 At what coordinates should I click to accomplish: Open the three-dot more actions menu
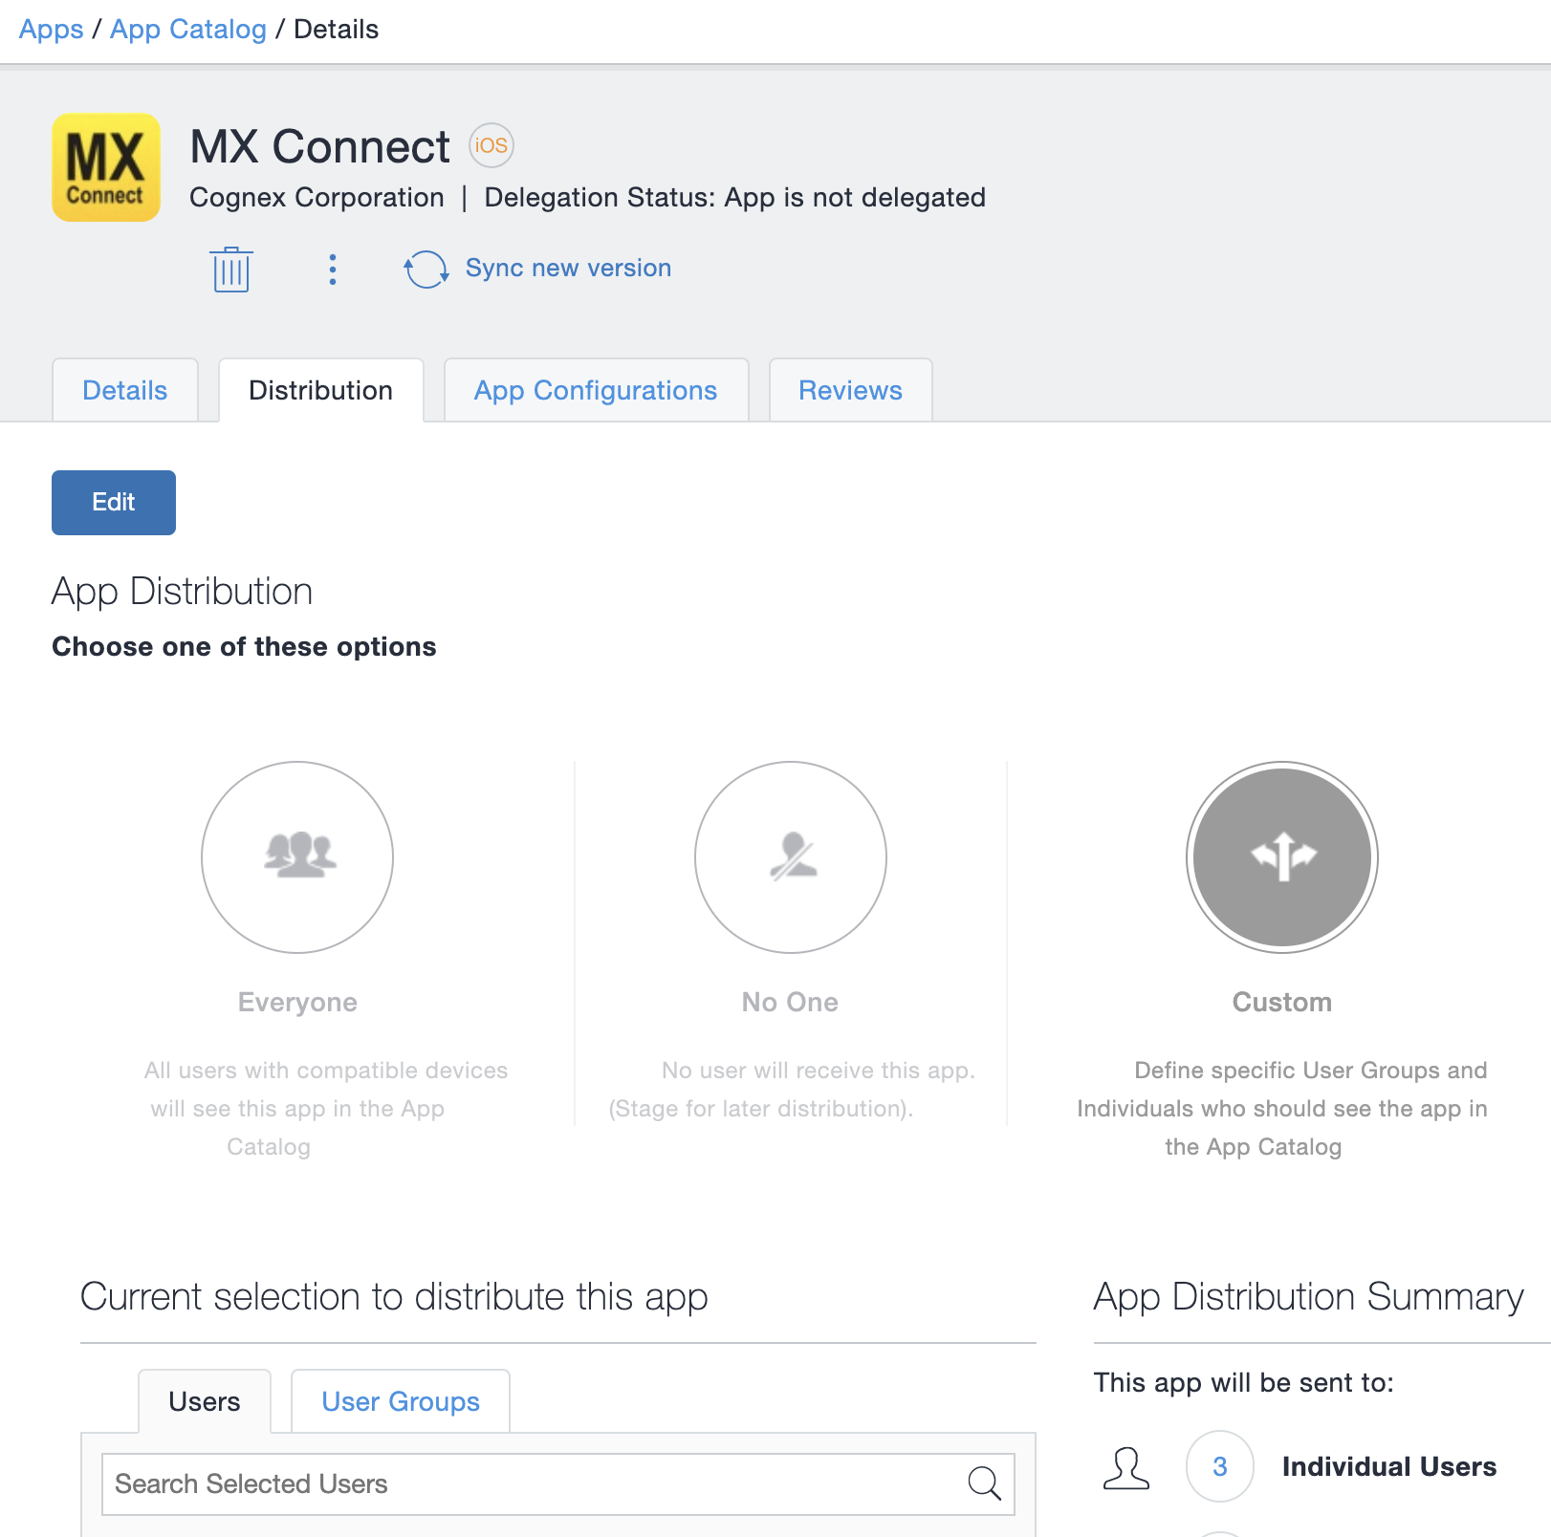click(x=333, y=270)
